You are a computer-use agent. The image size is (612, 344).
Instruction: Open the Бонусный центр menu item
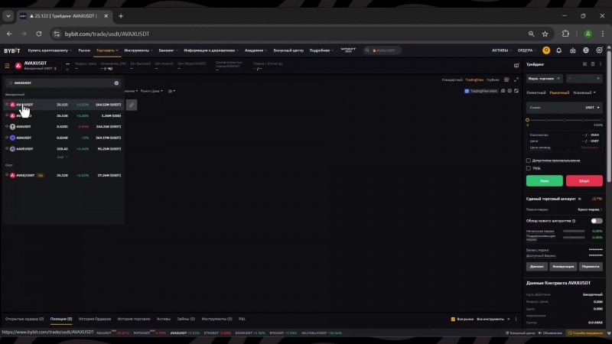coord(288,50)
